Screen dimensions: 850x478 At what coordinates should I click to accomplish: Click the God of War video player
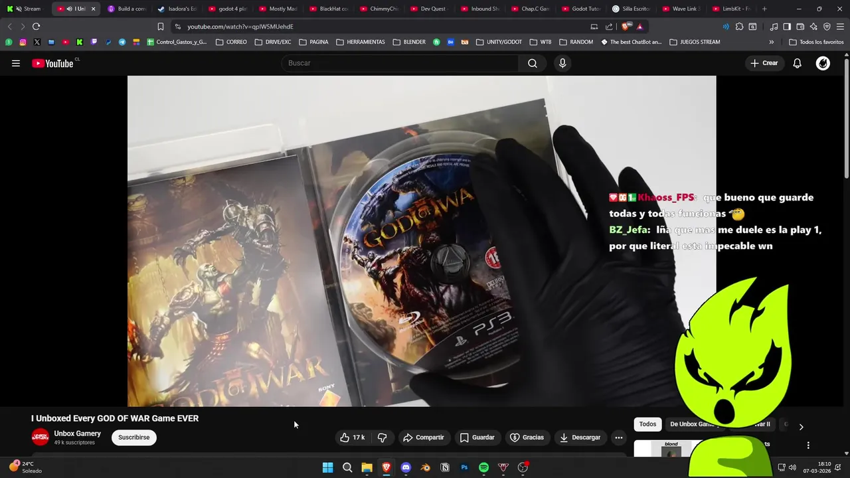(x=422, y=241)
